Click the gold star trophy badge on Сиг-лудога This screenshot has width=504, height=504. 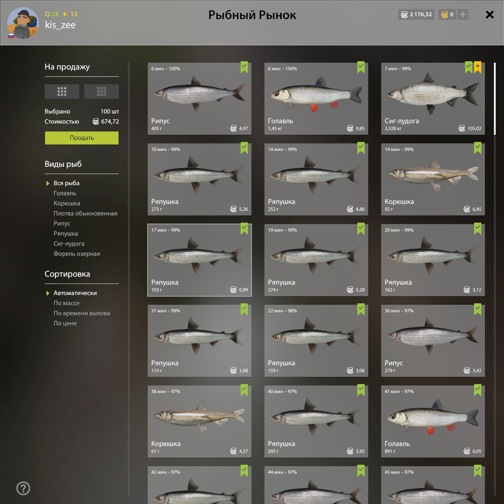coord(478,67)
